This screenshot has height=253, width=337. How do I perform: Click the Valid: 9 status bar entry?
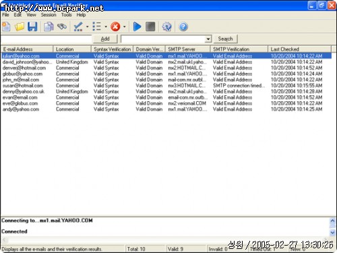[x=175, y=249]
